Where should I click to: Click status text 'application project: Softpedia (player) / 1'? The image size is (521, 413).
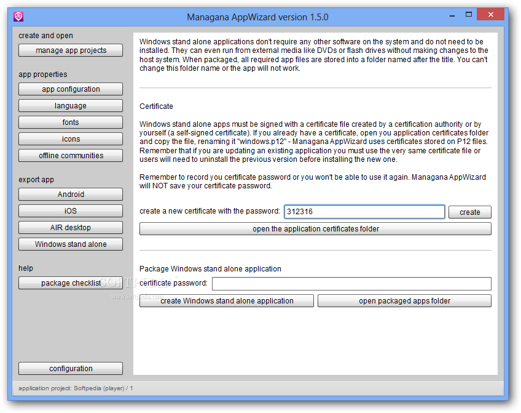coord(76,388)
